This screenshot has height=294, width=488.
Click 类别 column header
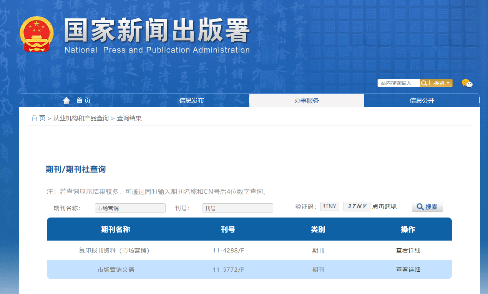click(318, 229)
